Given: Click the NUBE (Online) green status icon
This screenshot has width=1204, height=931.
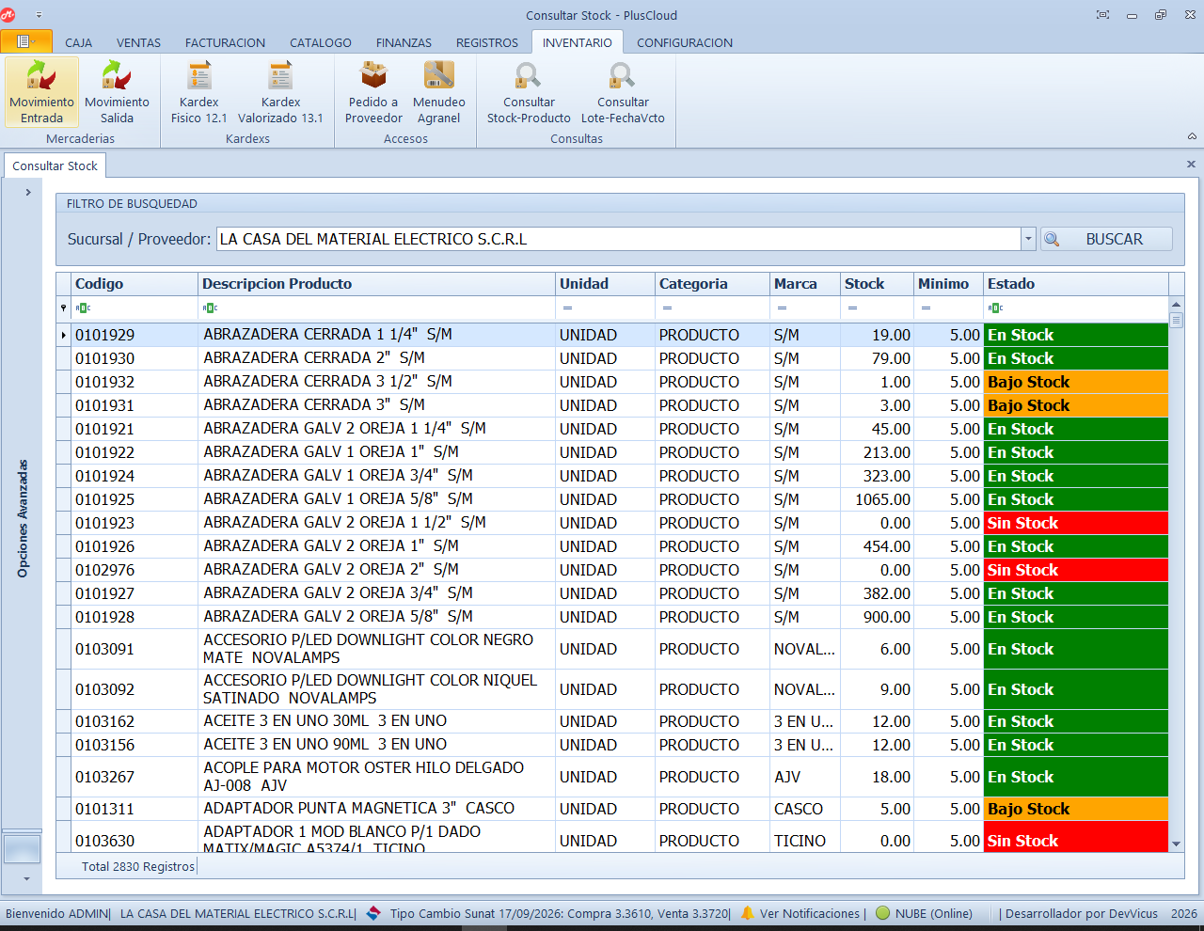Looking at the screenshot, I should click(882, 913).
